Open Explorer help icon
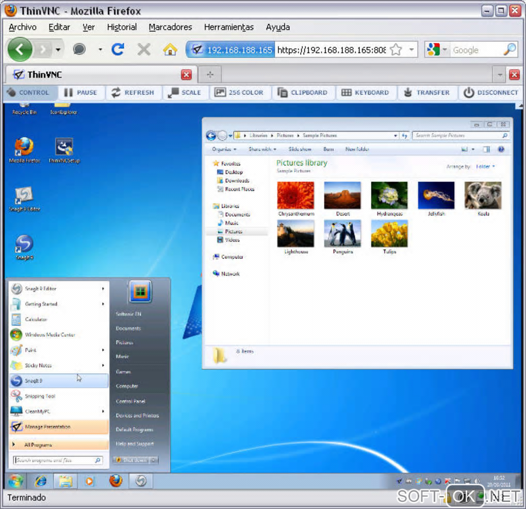 (501, 150)
